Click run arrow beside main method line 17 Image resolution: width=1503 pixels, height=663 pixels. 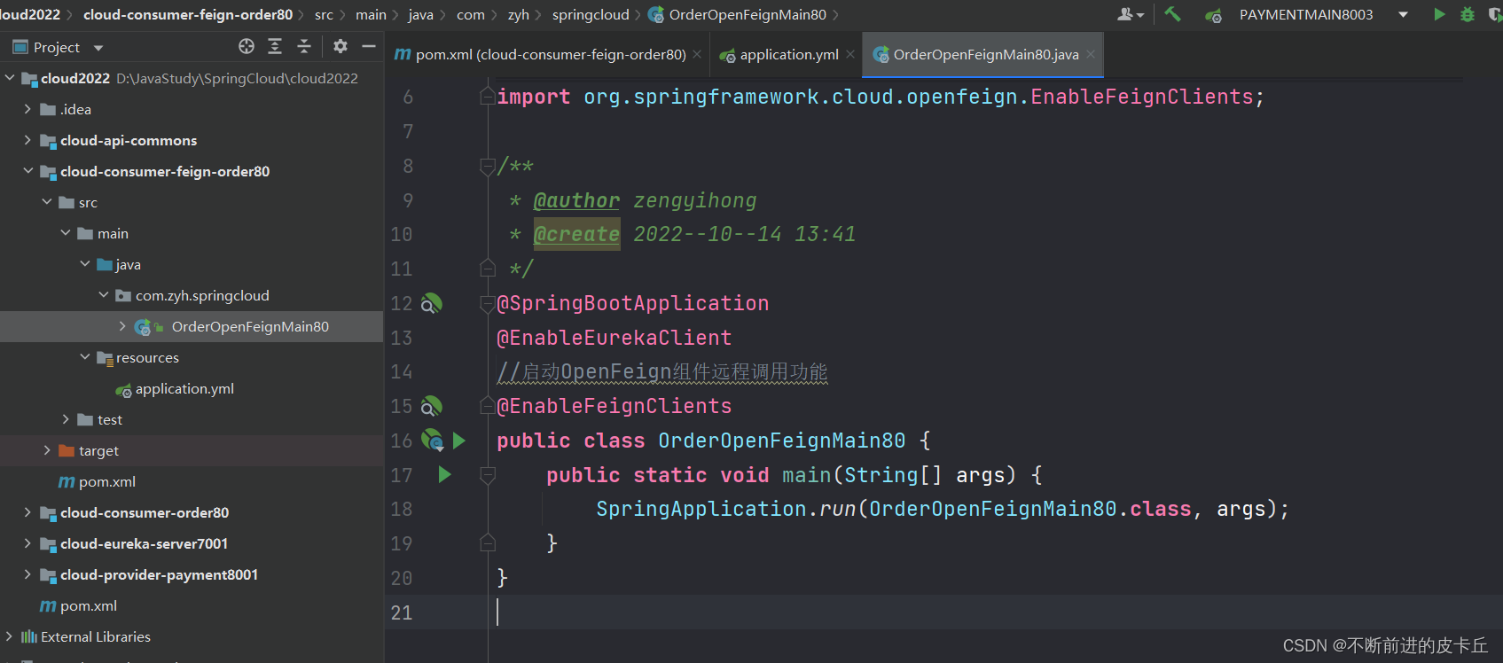(445, 475)
